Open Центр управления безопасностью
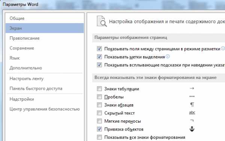The width and height of the screenshot is (225, 141). tap(45, 109)
